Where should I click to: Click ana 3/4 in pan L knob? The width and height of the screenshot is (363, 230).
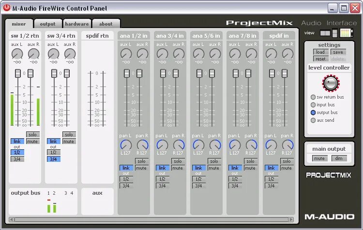[163, 145]
